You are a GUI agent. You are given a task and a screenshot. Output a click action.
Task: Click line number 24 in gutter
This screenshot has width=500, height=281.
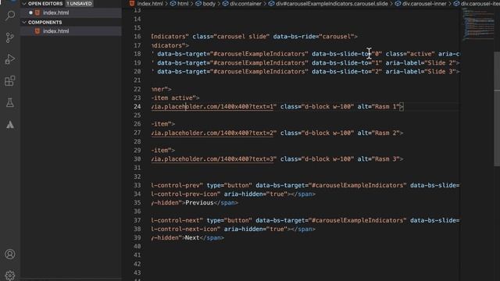tap(137, 107)
